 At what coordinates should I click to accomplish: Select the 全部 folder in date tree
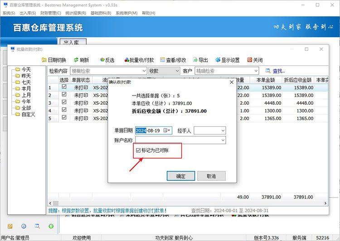23,108
